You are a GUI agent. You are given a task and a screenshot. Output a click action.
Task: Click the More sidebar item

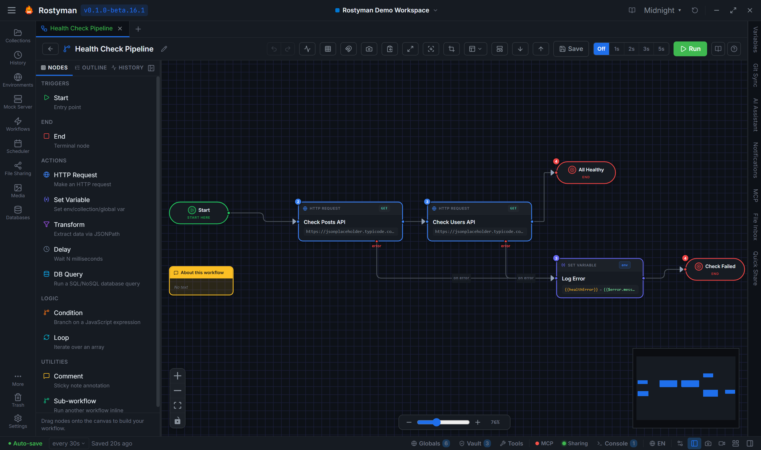(18, 380)
